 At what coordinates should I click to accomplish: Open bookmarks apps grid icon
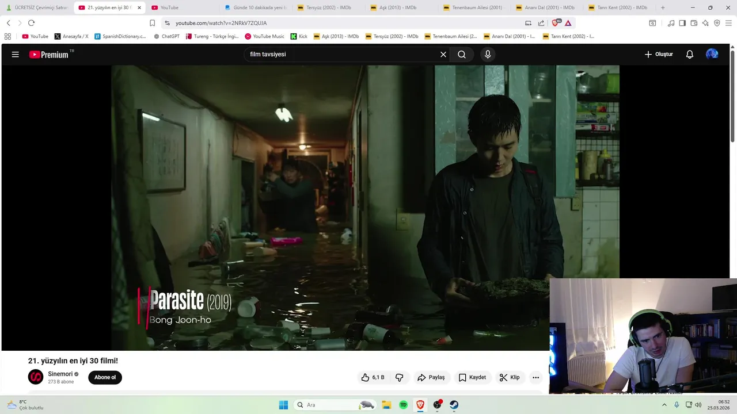click(x=7, y=36)
